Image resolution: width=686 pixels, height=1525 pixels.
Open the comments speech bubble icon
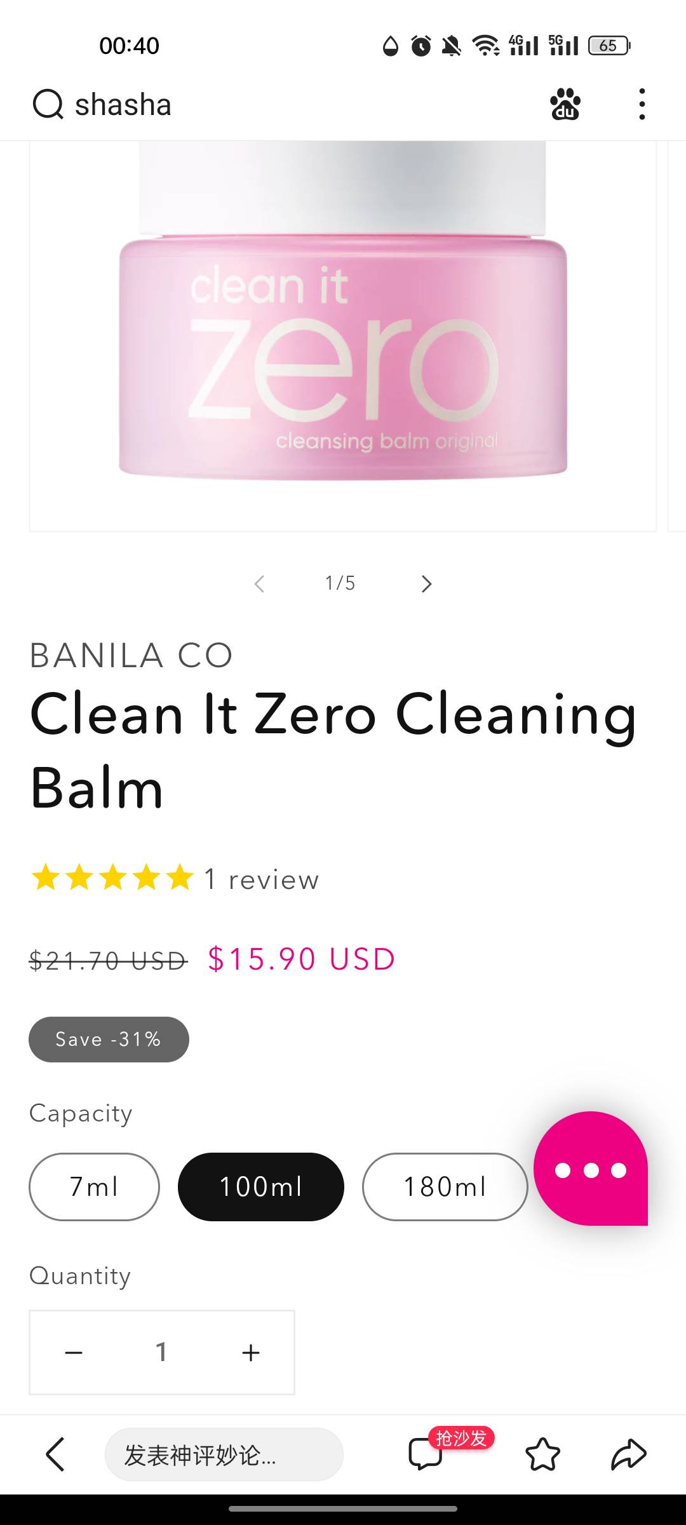coord(426,1454)
